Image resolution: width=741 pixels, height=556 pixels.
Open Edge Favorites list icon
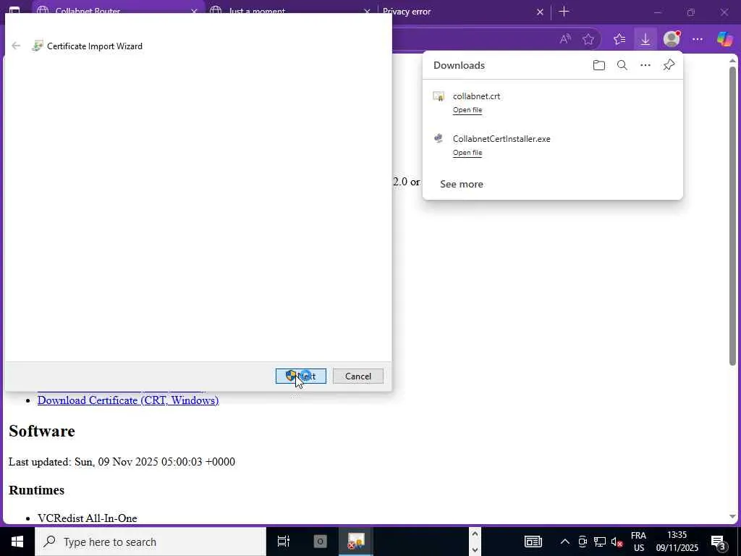click(619, 39)
